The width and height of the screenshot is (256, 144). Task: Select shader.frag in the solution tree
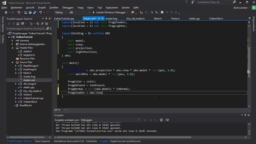29,76
